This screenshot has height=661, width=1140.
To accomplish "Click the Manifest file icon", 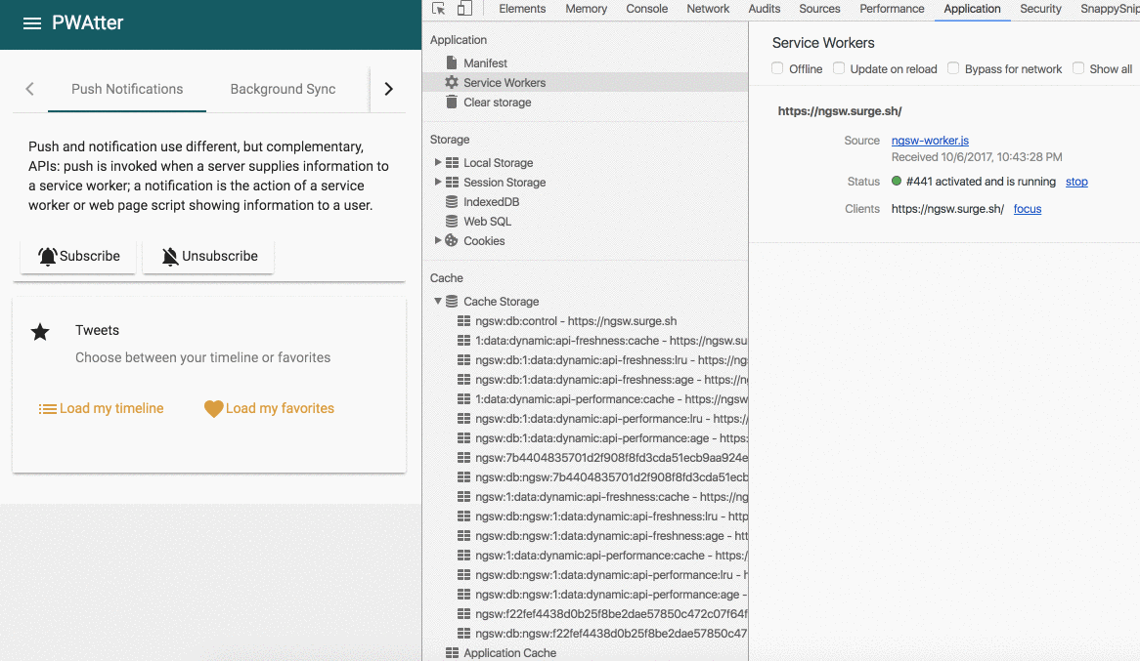I will (452, 62).
